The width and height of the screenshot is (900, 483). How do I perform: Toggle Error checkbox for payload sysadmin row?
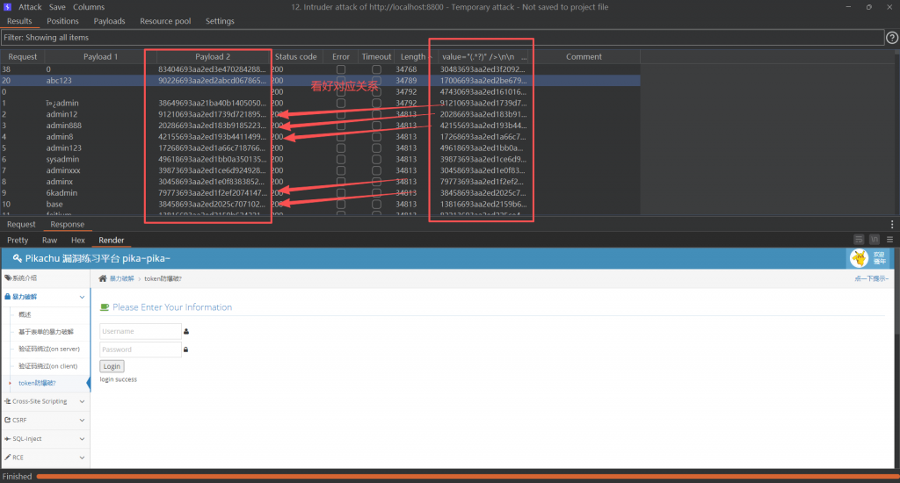pos(341,160)
